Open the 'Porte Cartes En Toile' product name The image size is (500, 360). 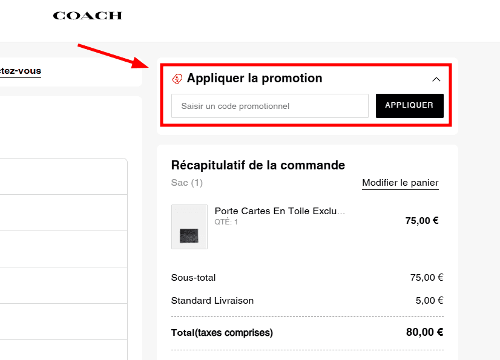coord(280,211)
